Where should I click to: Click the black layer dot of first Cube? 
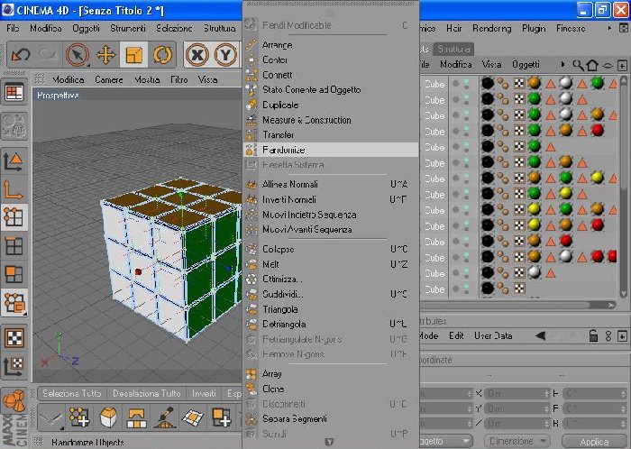tap(488, 83)
